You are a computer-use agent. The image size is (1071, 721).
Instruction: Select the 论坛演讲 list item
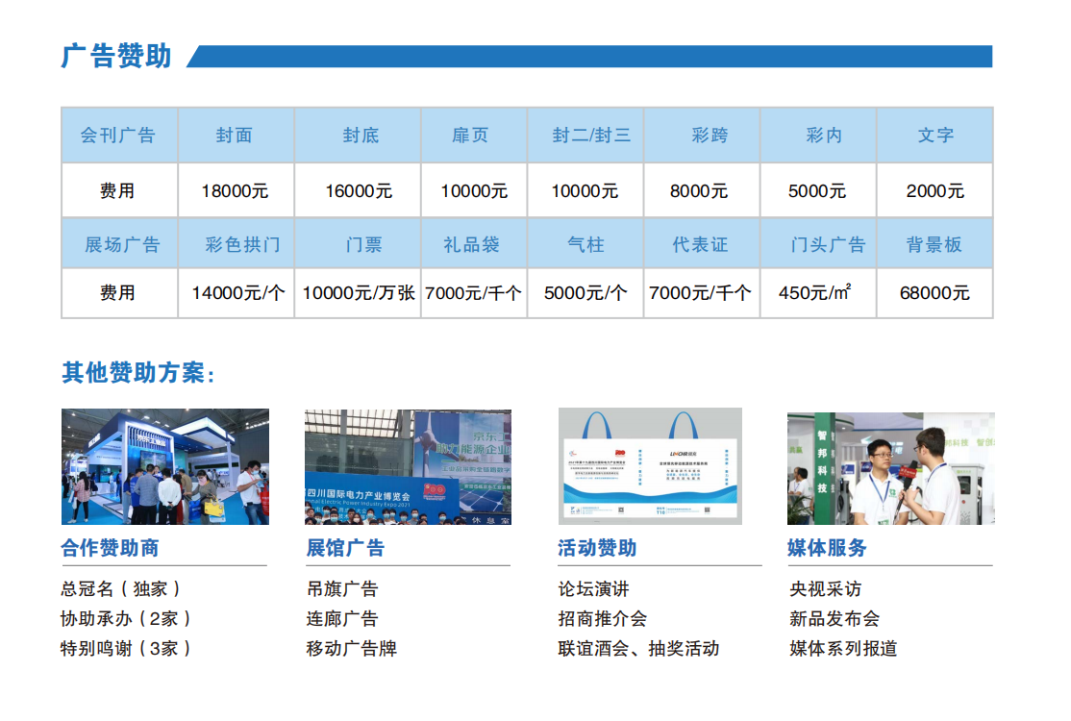(593, 588)
